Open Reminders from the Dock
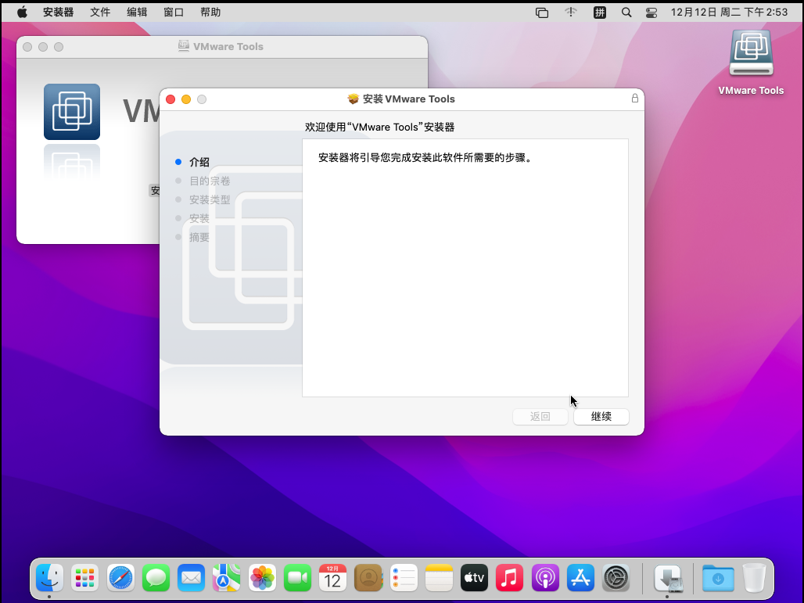 [404, 577]
